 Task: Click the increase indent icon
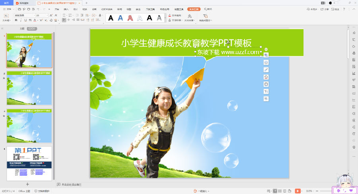[82, 15]
